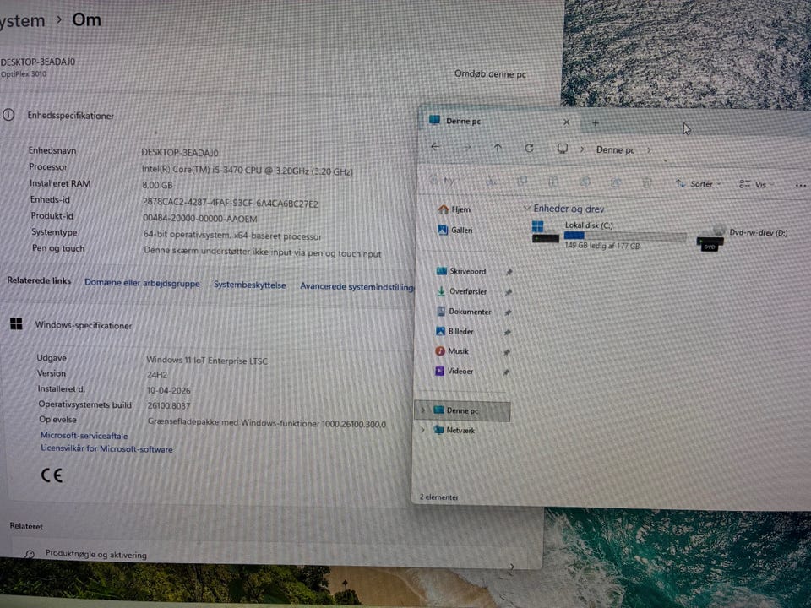Screen dimensions: 811x608
Task: Open Produktnøgle og aktivering setting
Action: (96, 554)
